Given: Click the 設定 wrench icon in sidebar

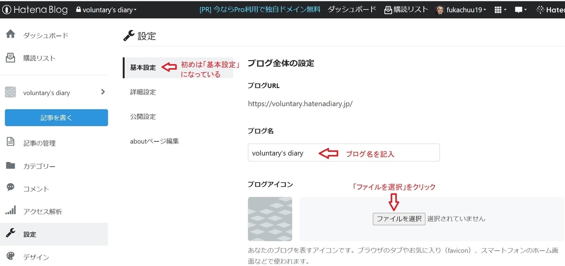Looking at the screenshot, I should [x=10, y=233].
